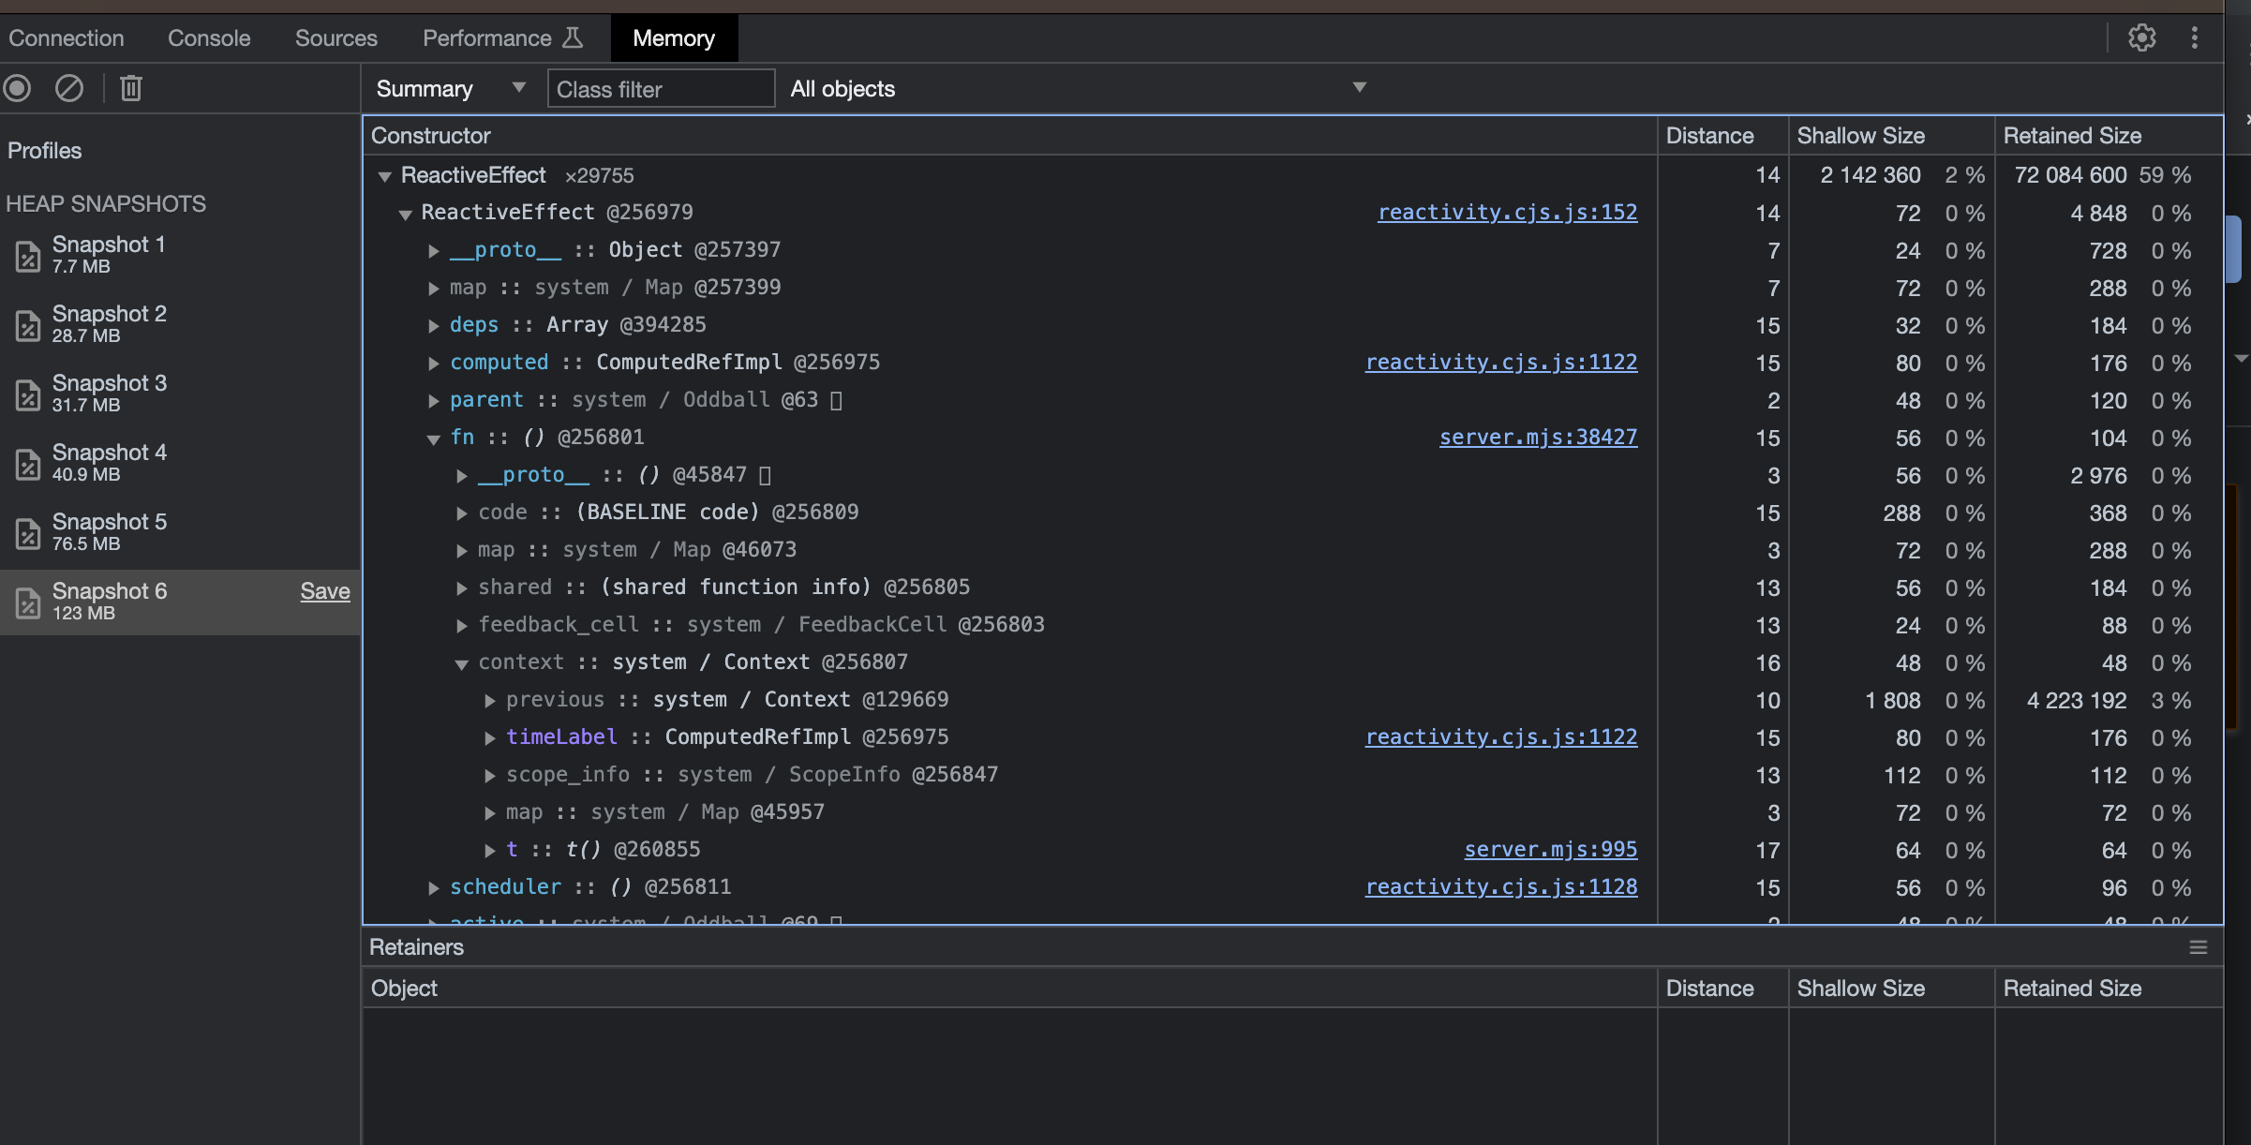Viewport: 2251px width, 1145px height.
Task: Open the All objects filter dropdown
Action: point(1078,88)
